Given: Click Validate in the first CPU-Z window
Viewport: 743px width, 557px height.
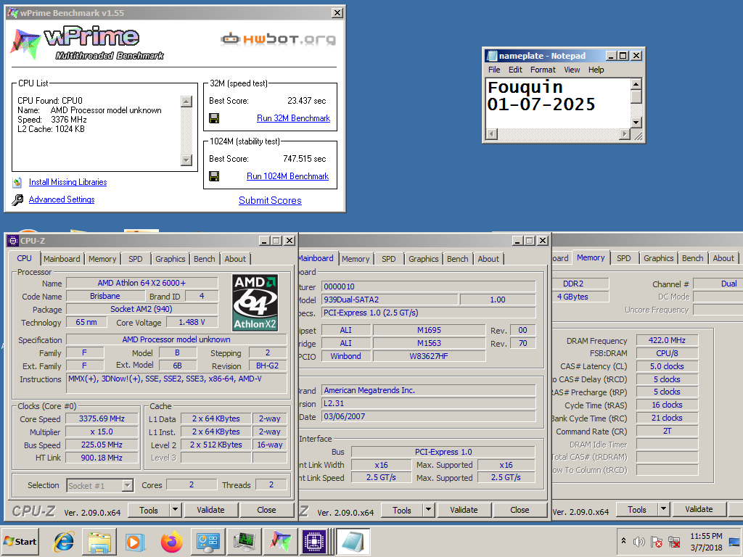Looking at the screenshot, I should (x=210, y=510).
